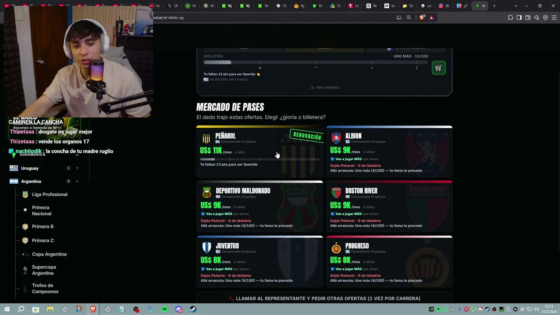Select Primera Nacional in the sidebar
This screenshot has width=560, height=315.
(x=42, y=210)
